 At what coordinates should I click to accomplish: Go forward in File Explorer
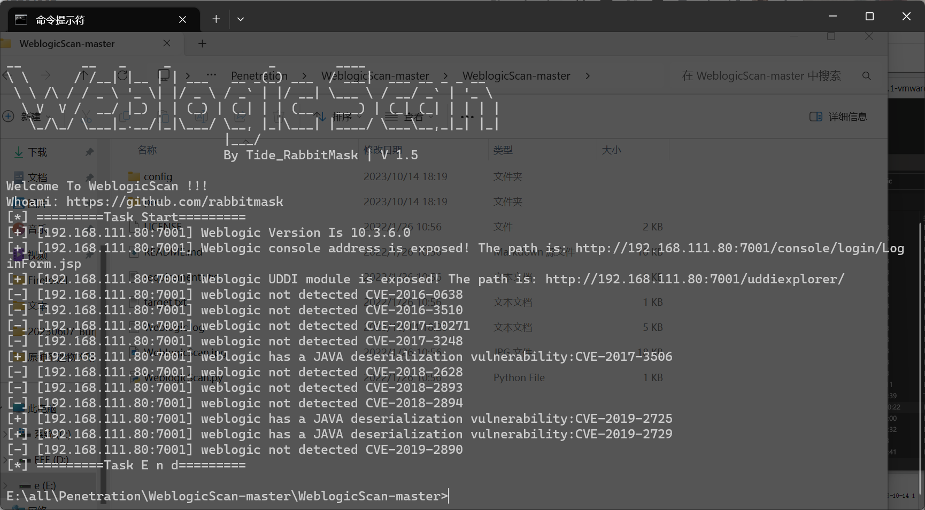46,75
